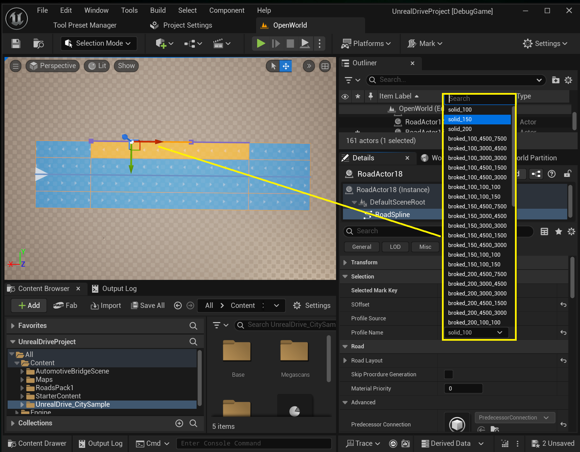Click the eject playback button
This screenshot has height=452, width=580.
(305, 44)
